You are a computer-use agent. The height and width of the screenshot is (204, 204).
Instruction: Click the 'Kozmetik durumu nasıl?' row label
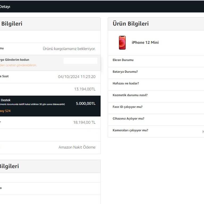[130, 95]
